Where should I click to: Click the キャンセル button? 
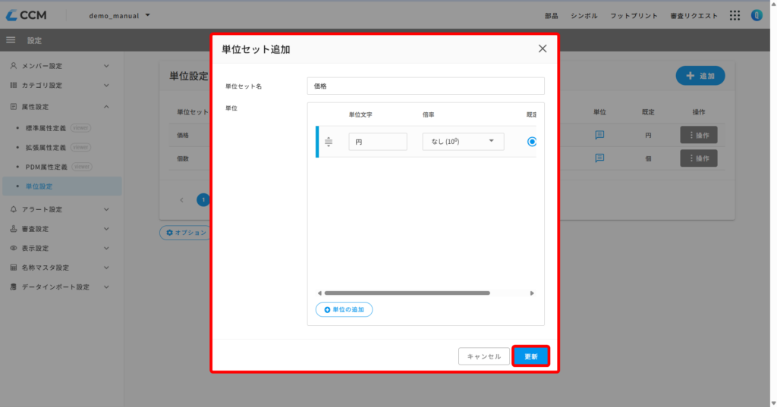point(483,356)
